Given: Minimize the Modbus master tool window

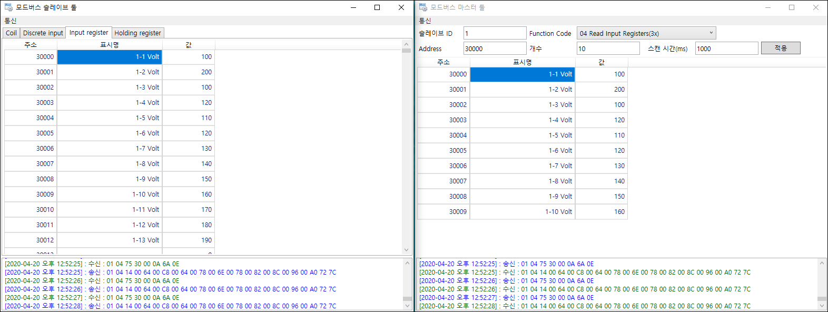Looking at the screenshot, I should (x=768, y=7).
